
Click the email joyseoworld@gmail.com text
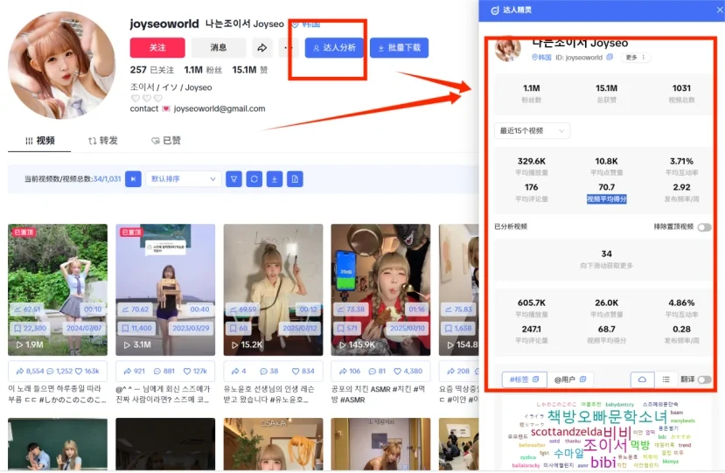pos(220,108)
